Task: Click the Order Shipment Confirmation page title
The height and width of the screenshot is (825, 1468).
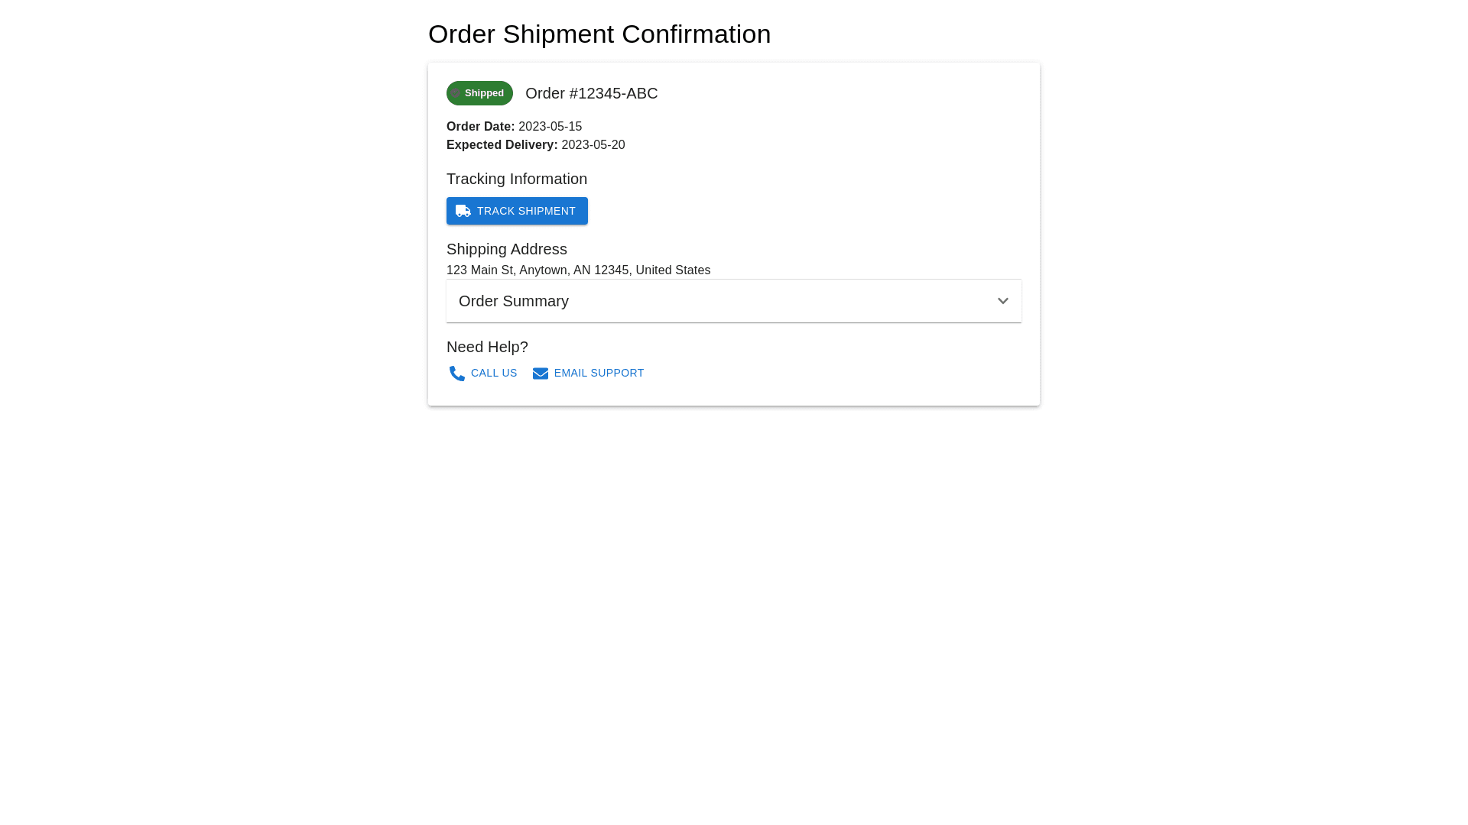Action: coord(599,34)
